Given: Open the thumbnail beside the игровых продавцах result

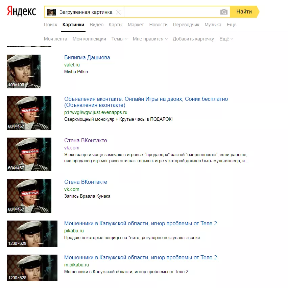Looking at the screenshot, I should click(x=29, y=154).
